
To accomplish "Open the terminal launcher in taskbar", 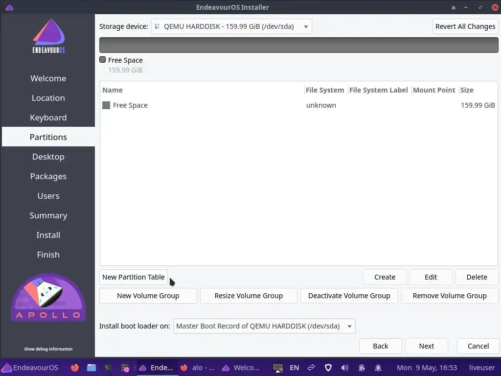I will click(108, 368).
